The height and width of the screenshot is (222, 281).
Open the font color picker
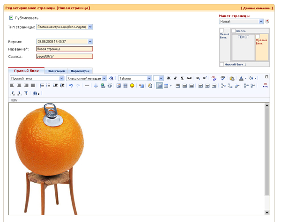[x=242, y=78]
